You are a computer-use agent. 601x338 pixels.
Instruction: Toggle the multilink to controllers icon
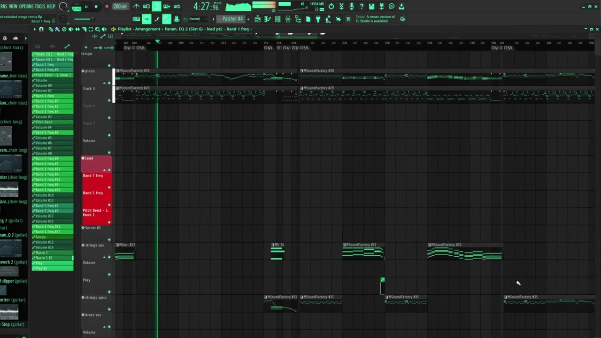coord(167,19)
